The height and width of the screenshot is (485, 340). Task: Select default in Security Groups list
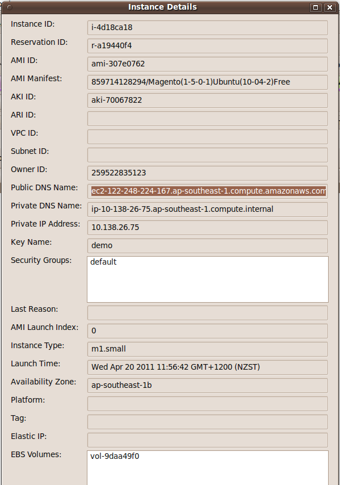[x=103, y=262]
